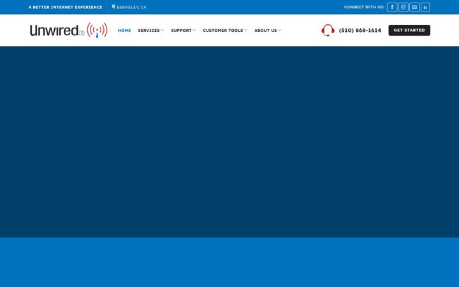Image resolution: width=459 pixels, height=287 pixels.
Task: Click 'A Better Internet Experience' tagline
Action: pos(66,7)
